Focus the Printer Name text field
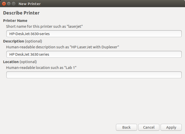The height and width of the screenshot is (134, 185). [94, 34]
